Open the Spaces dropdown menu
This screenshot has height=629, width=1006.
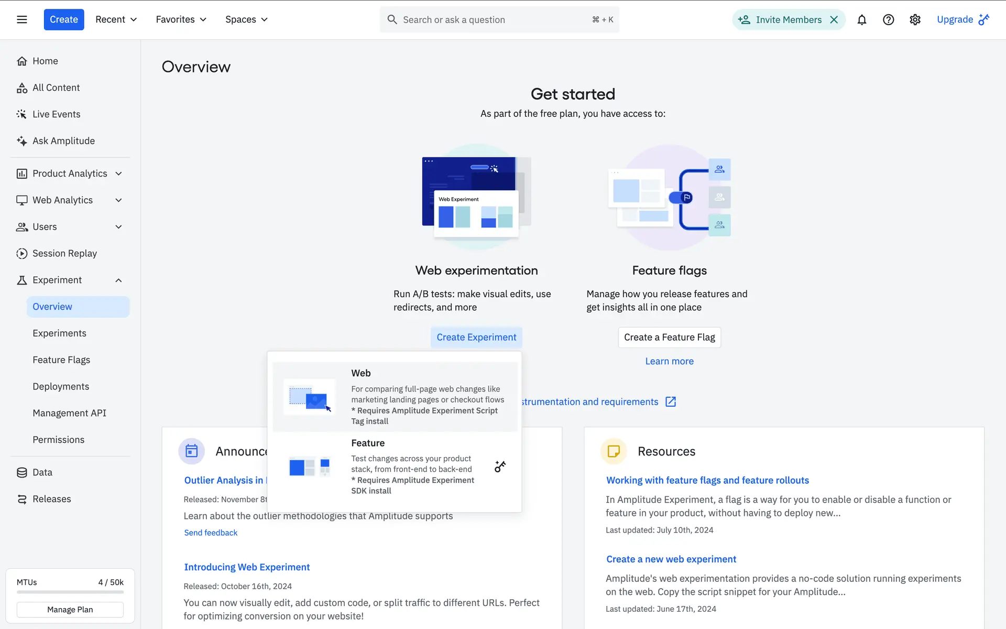(x=246, y=19)
